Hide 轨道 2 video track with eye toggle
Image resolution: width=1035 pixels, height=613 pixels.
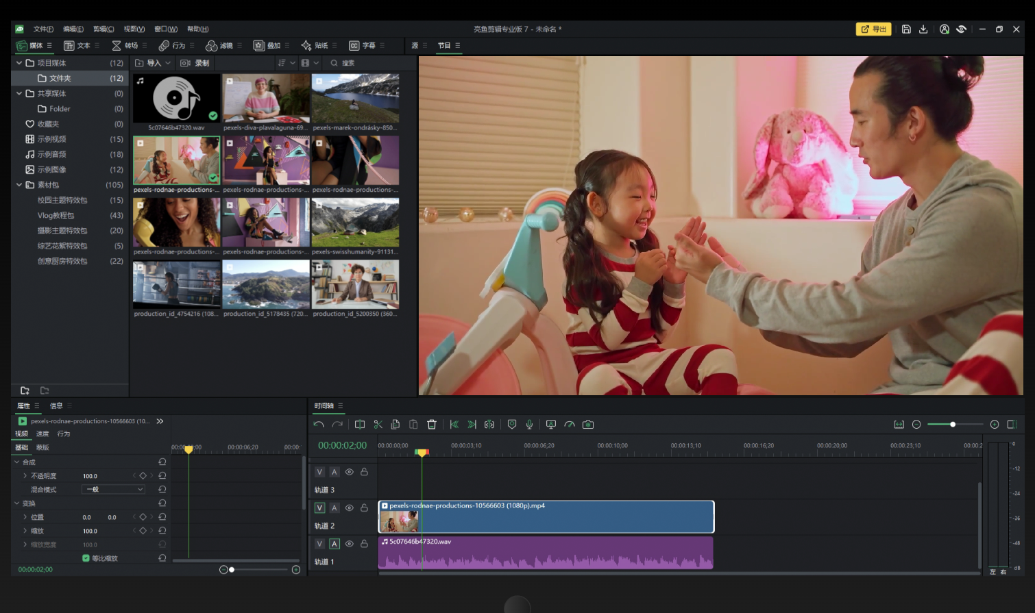coord(349,508)
